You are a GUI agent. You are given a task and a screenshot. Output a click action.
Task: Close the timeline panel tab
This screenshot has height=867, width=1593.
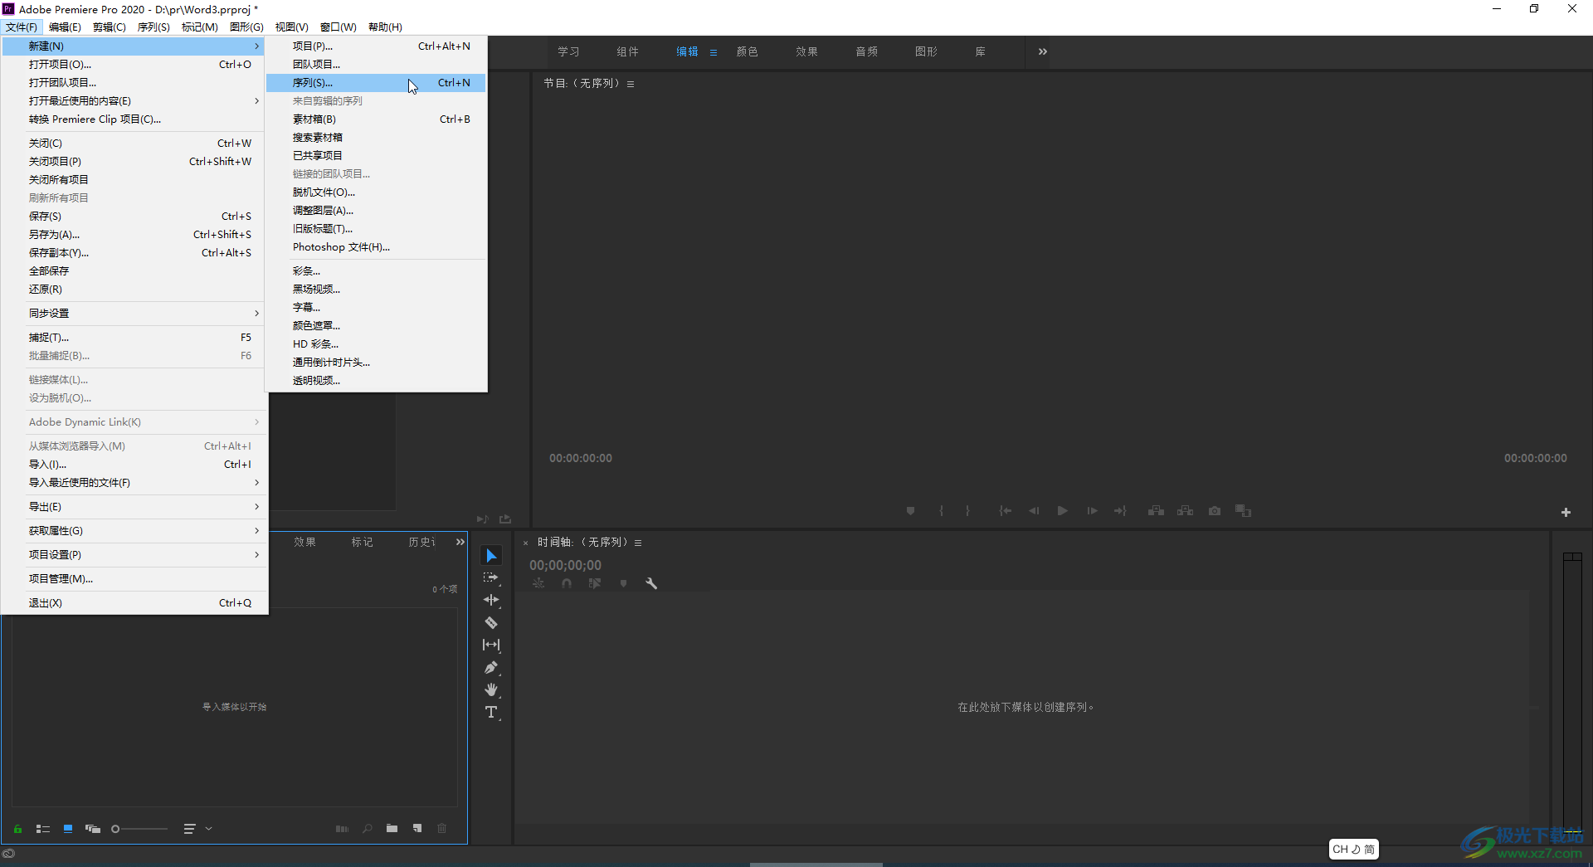pyautogui.click(x=525, y=543)
